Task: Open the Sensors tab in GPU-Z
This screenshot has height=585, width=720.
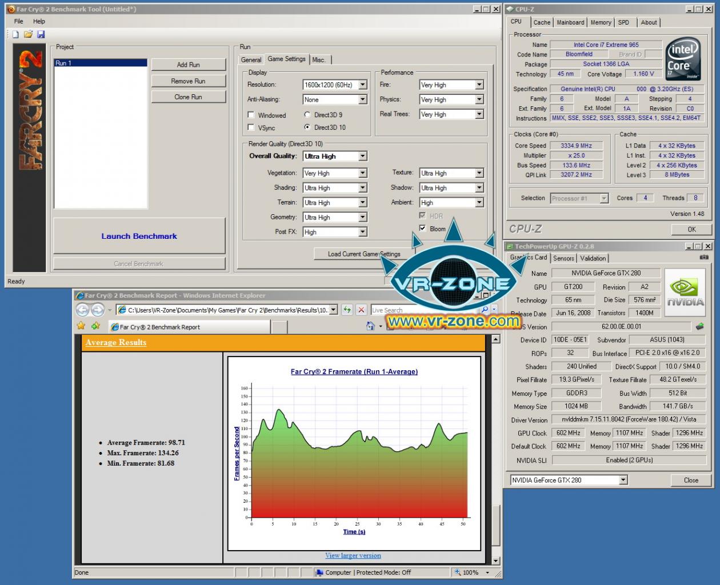Action: point(563,258)
